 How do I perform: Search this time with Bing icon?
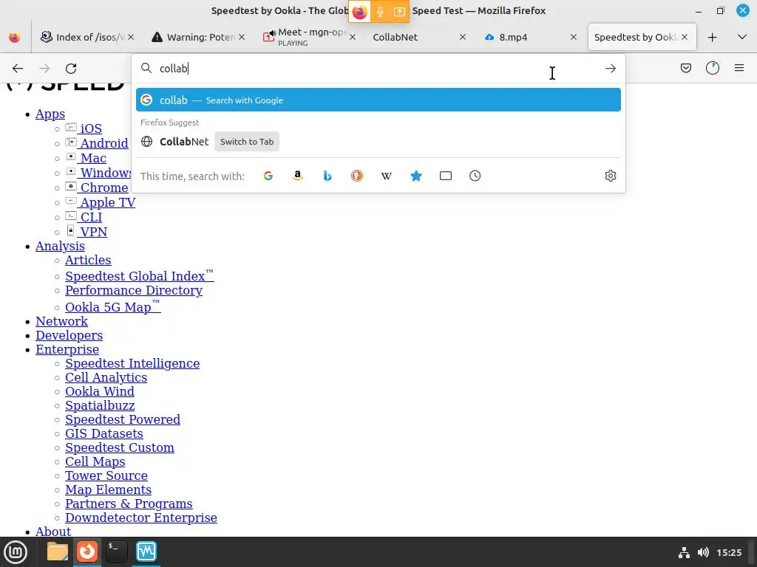click(327, 176)
